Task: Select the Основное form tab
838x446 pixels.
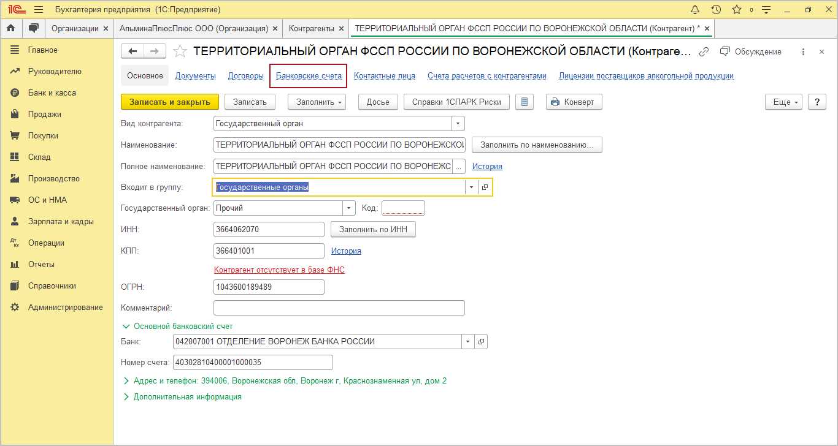Action: coord(145,76)
